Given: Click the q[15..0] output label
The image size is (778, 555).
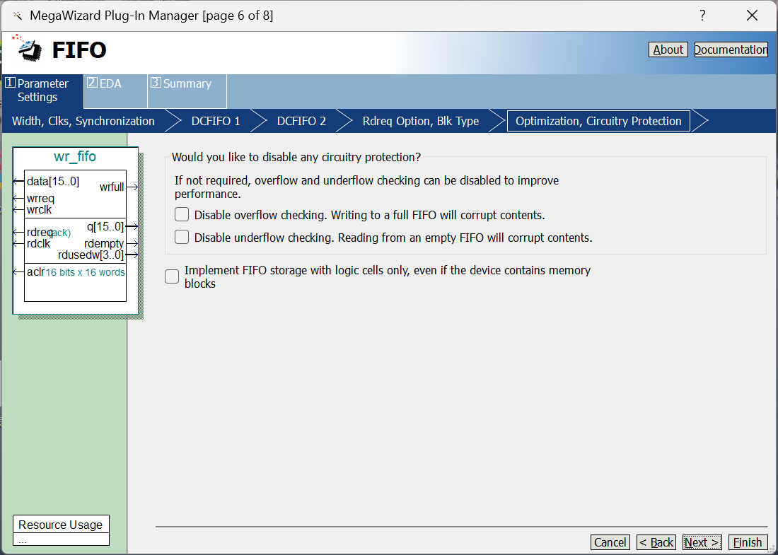Looking at the screenshot, I should (105, 226).
